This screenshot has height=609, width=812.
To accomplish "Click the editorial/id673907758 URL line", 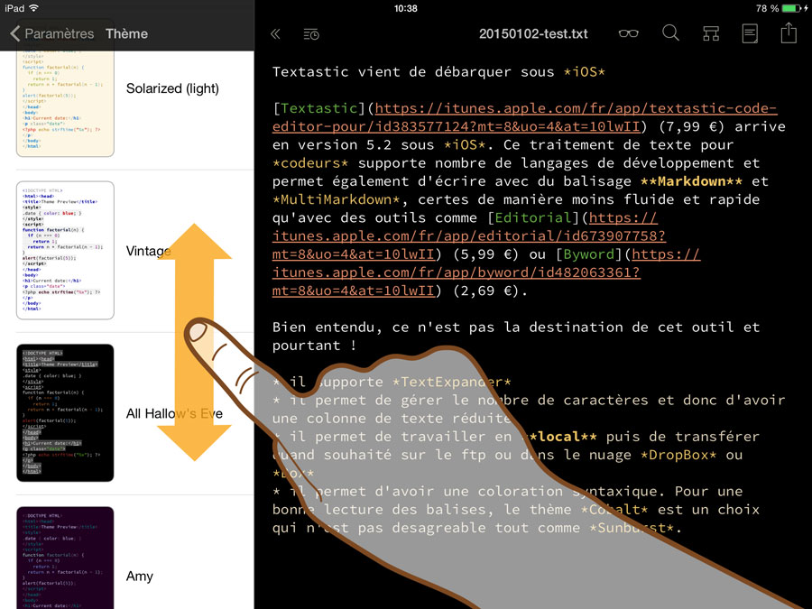I will point(468,236).
